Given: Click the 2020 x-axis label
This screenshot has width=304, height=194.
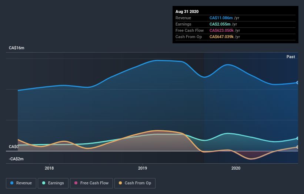Looking at the screenshot, I should pos(236,168).
